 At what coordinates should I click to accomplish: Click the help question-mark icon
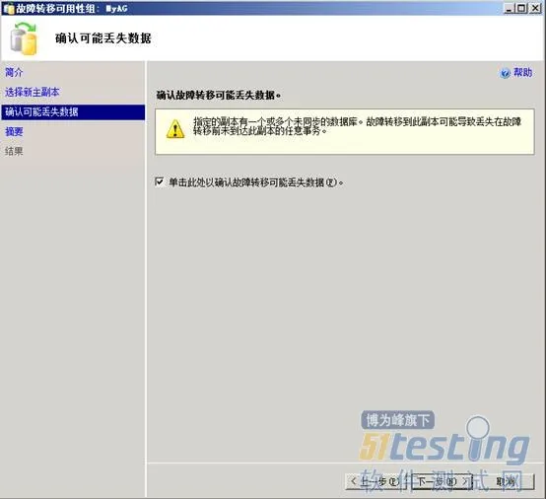click(505, 73)
